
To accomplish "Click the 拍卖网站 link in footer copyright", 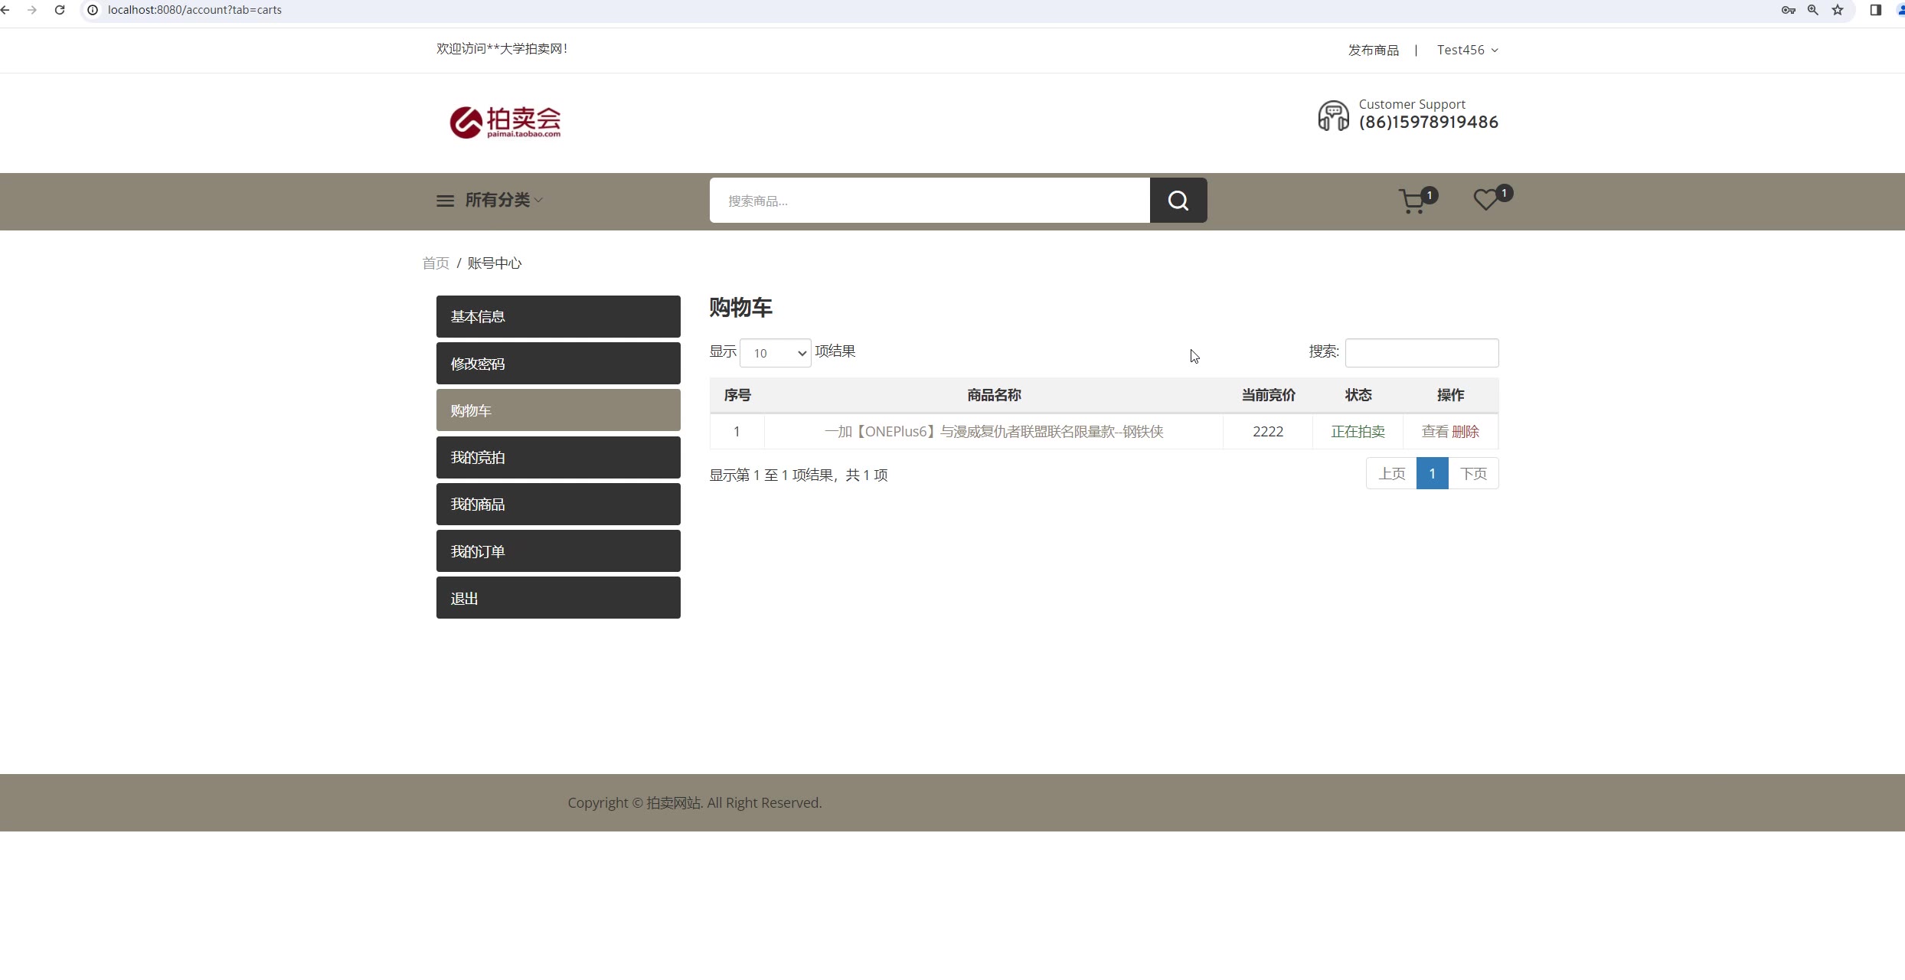I will coord(674,803).
